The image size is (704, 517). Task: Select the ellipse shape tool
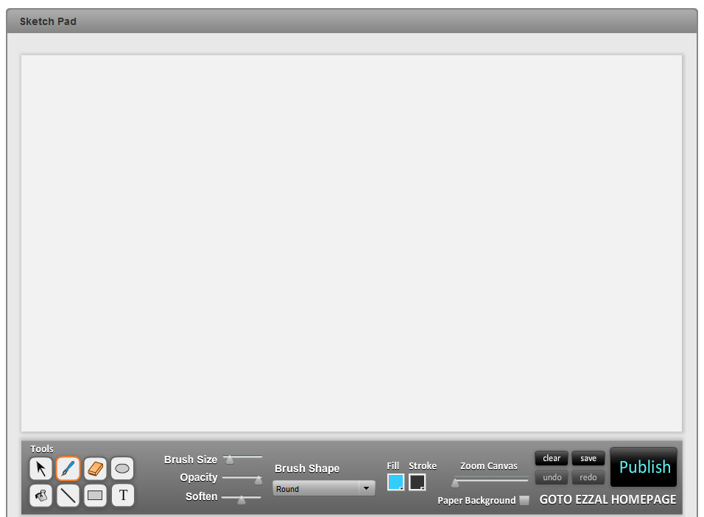pos(122,468)
